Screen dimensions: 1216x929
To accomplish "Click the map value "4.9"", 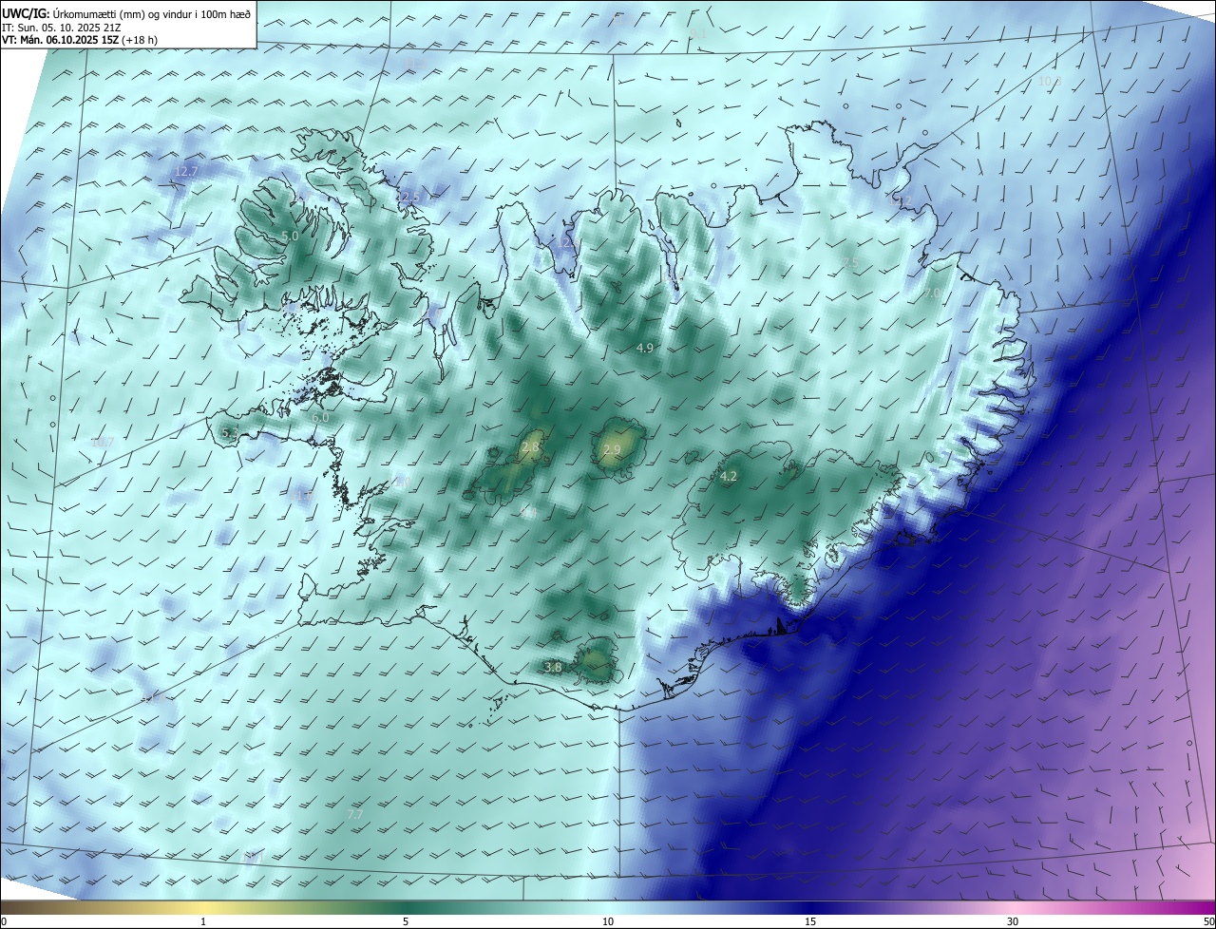I will pyautogui.click(x=645, y=349).
